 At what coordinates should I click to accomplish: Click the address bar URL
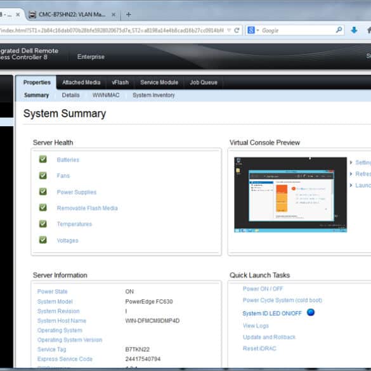(112, 30)
